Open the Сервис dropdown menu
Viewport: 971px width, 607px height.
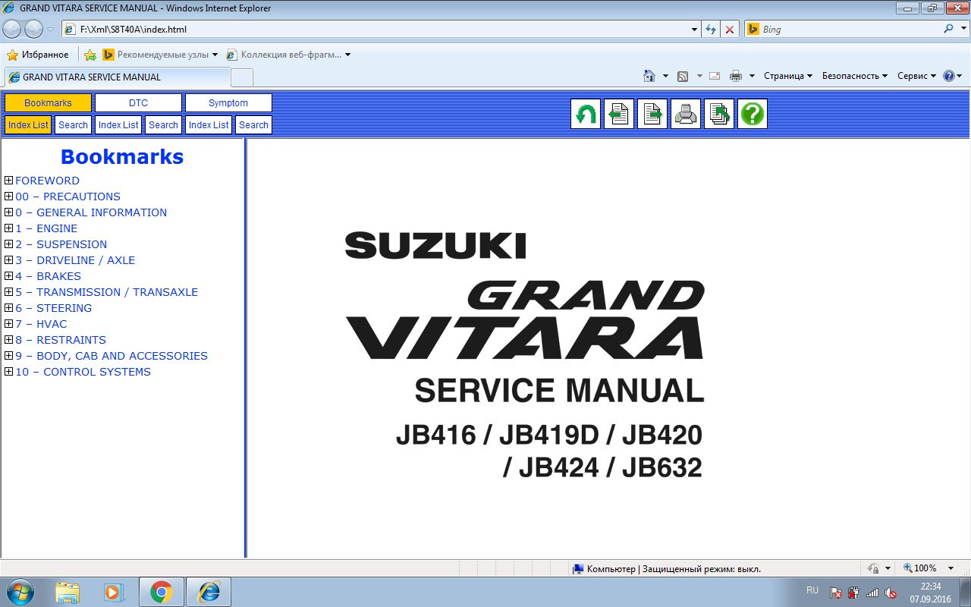pos(916,76)
